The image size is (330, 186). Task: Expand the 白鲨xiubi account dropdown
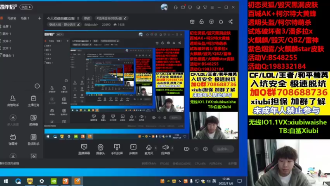click(92, 25)
